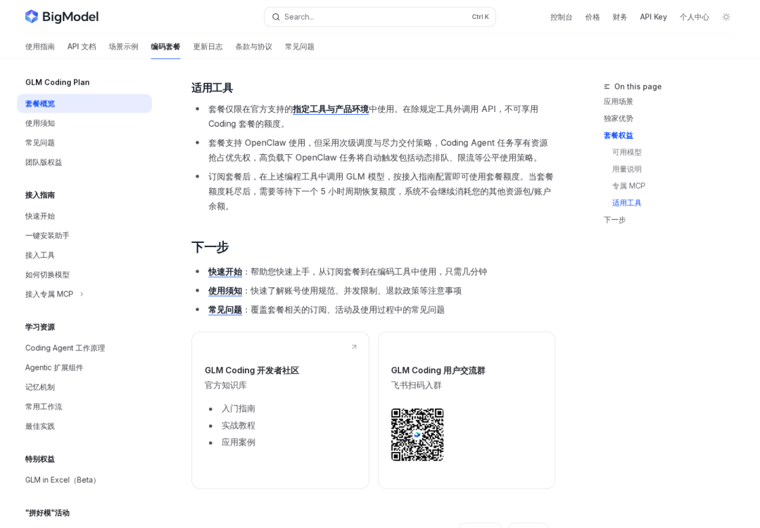The height and width of the screenshot is (528, 760).
Task: Jump to 下一步 in On this page
Action: (x=614, y=220)
